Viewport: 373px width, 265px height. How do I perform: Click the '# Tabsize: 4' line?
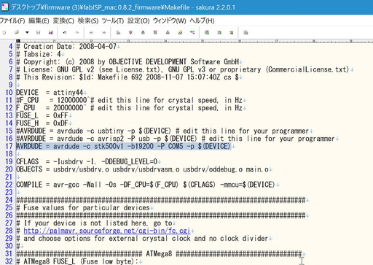(x=39, y=54)
